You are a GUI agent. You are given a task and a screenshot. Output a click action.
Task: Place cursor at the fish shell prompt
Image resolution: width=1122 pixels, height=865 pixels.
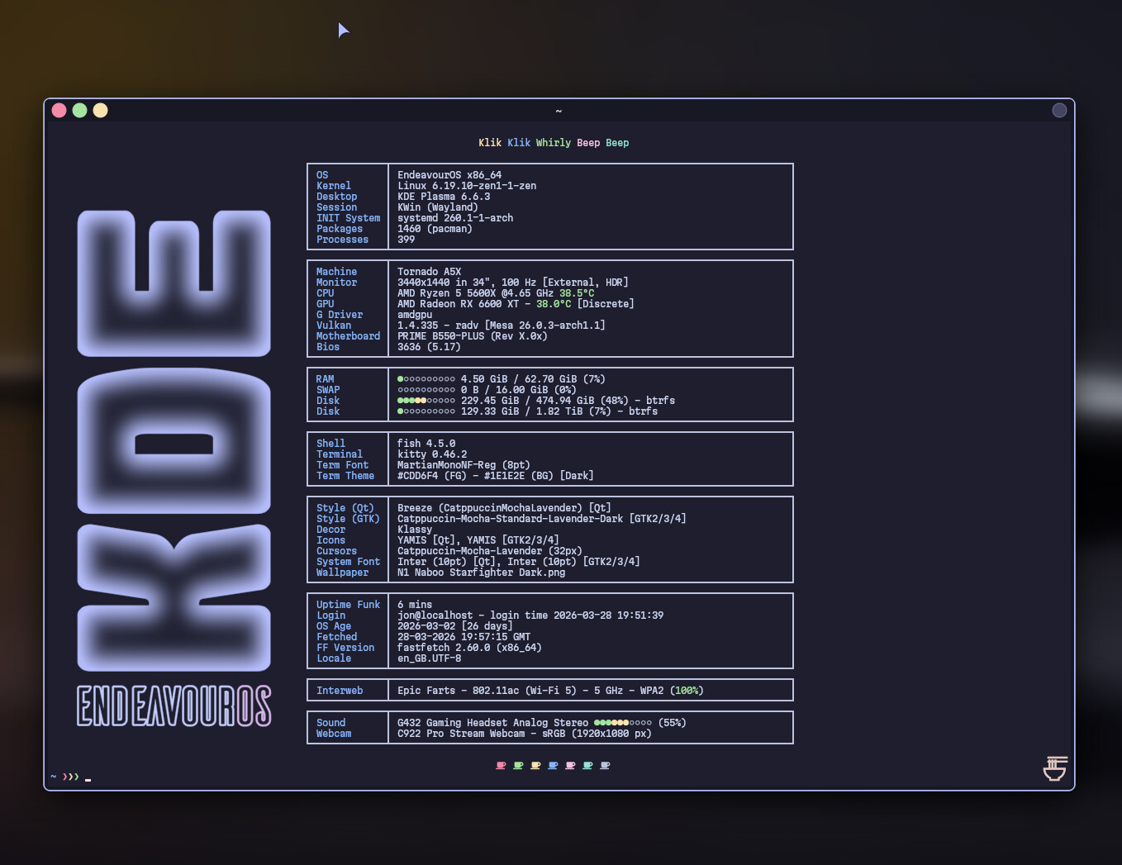[88, 777]
